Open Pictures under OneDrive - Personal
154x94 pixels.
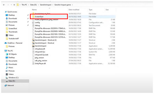10,46
